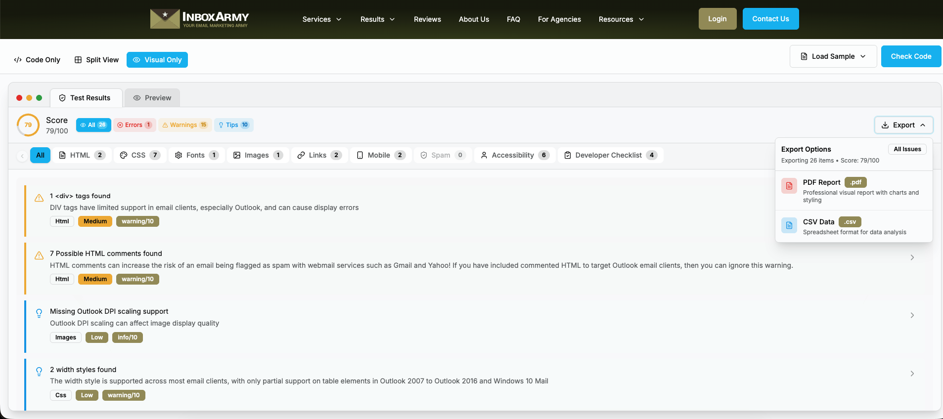
Task: Click the lightbulb icon for width styles tip
Action: pos(39,371)
